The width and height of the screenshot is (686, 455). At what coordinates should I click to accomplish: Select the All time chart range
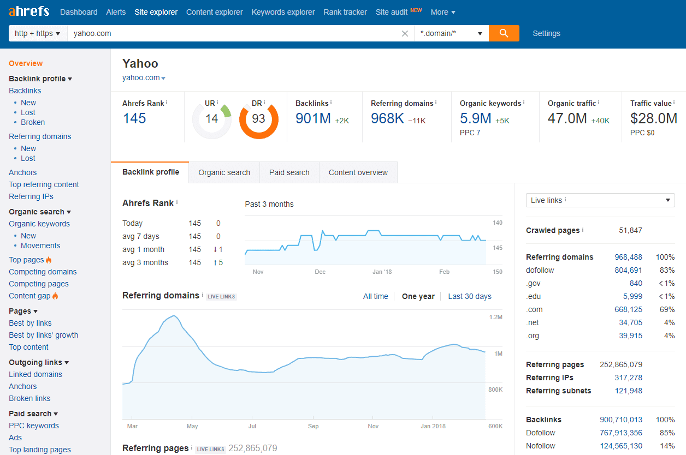point(375,296)
